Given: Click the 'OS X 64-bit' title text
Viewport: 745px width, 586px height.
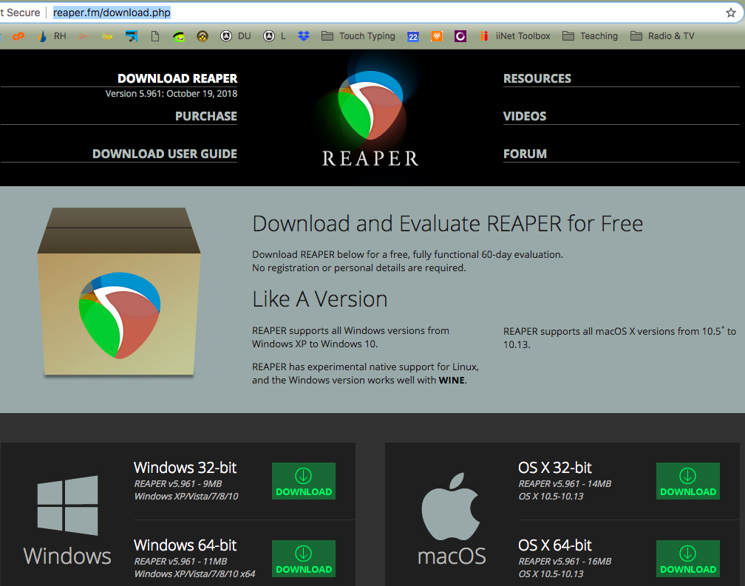Looking at the screenshot, I should click(554, 545).
